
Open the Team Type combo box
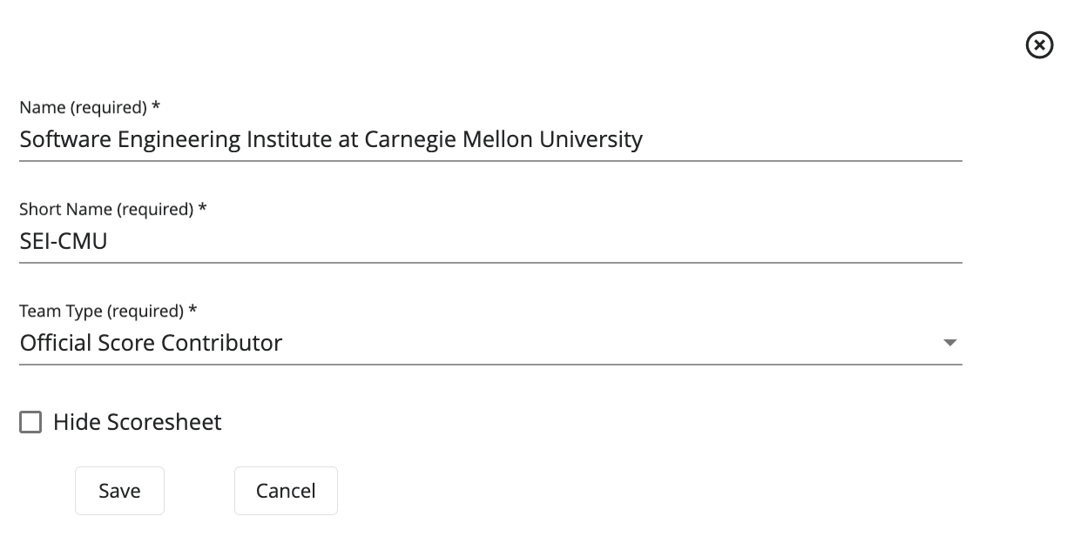[x=489, y=343]
